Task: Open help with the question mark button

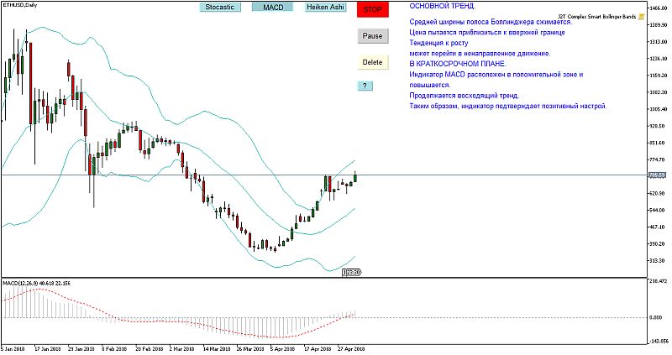Action: tap(365, 86)
